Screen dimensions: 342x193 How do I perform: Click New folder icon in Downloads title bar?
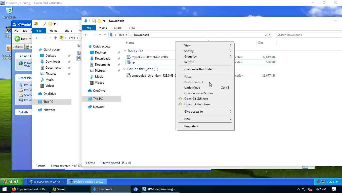click(x=100, y=21)
